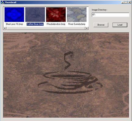Select the Coffee Bean thumbnail image
The height and width of the screenshot is (121, 132).
pos(35,15)
